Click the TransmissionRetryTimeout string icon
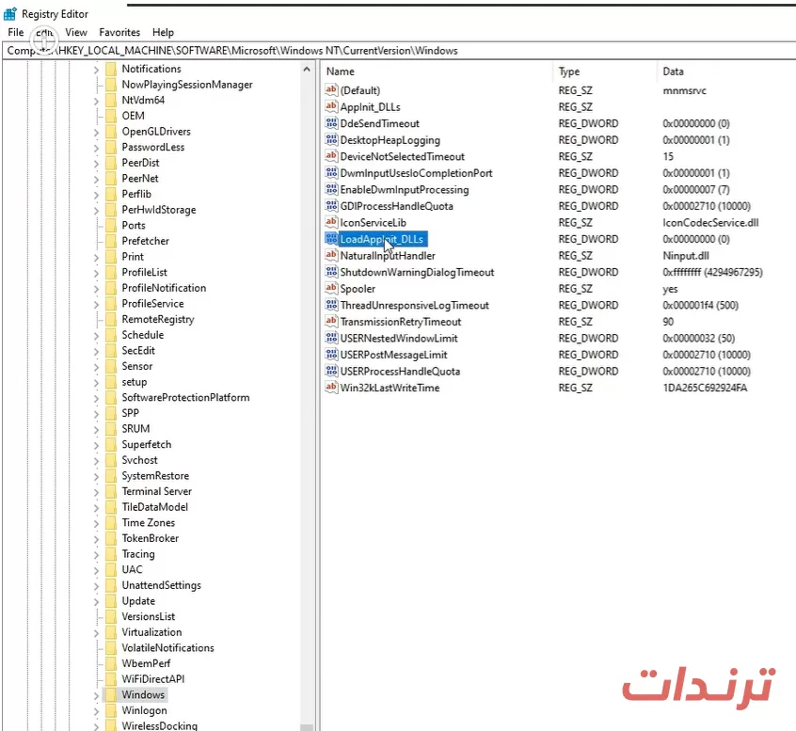 point(331,322)
